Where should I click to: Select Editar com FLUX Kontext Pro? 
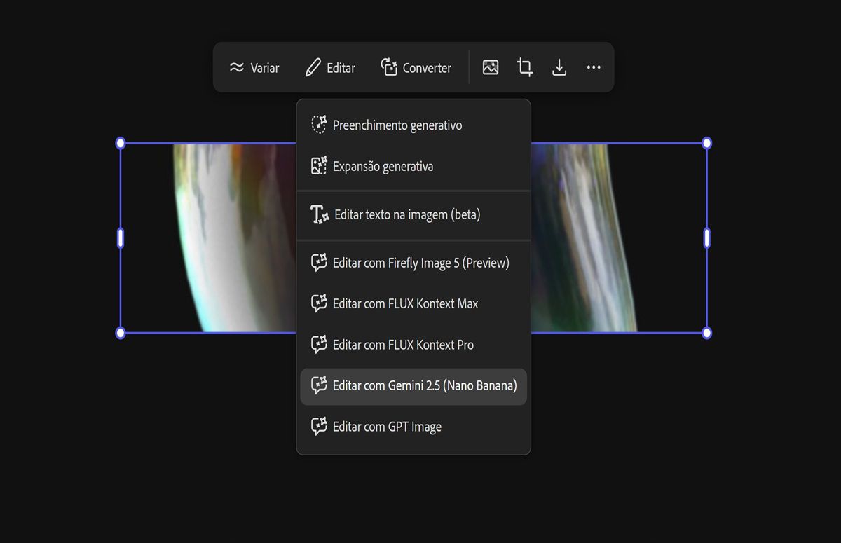click(x=413, y=345)
